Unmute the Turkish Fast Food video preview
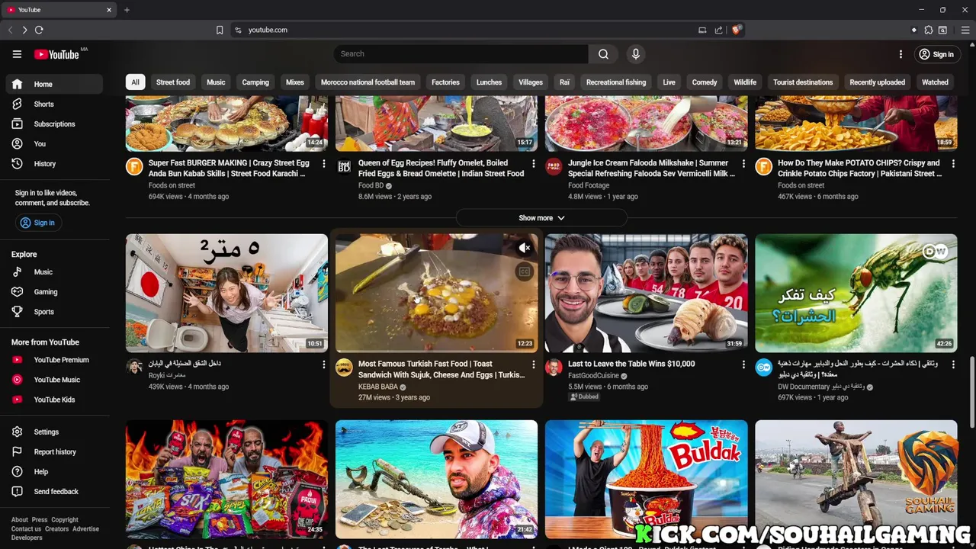This screenshot has height=549, width=976. click(x=524, y=248)
